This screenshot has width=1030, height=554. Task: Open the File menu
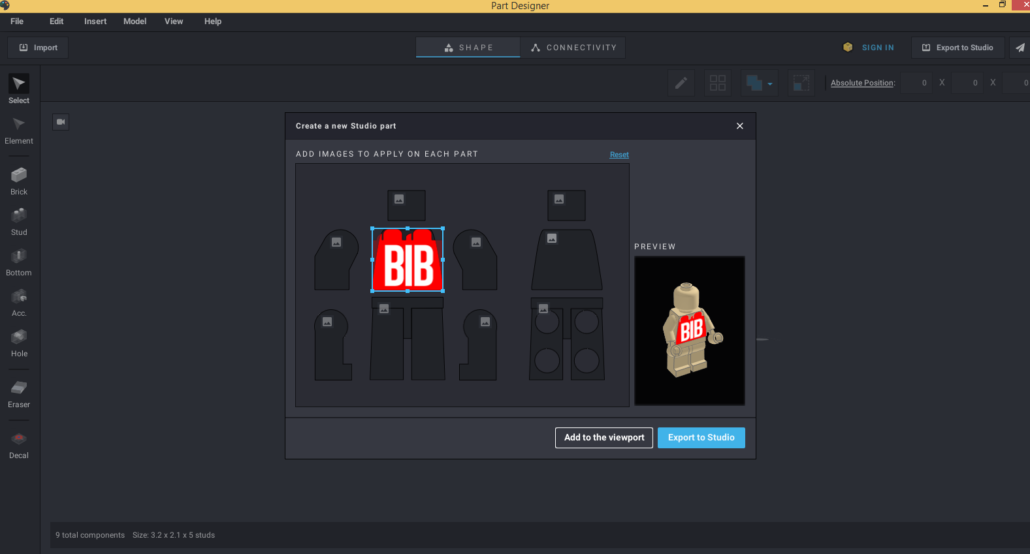point(17,22)
